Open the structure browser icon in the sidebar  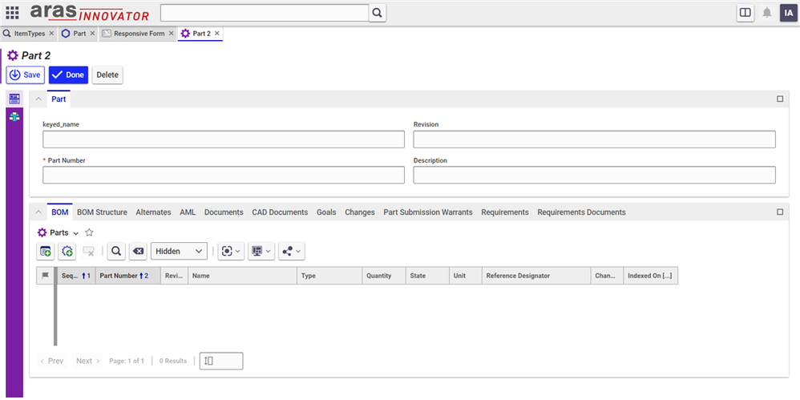tap(14, 116)
